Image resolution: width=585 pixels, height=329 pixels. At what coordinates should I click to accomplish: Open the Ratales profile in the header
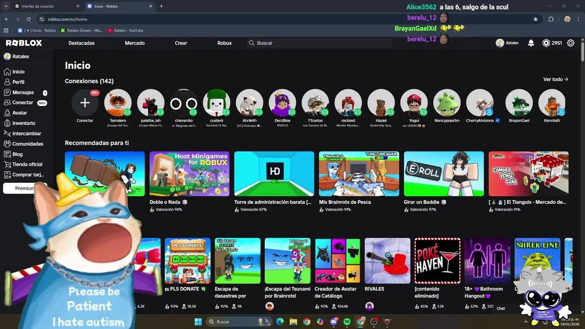click(x=507, y=43)
